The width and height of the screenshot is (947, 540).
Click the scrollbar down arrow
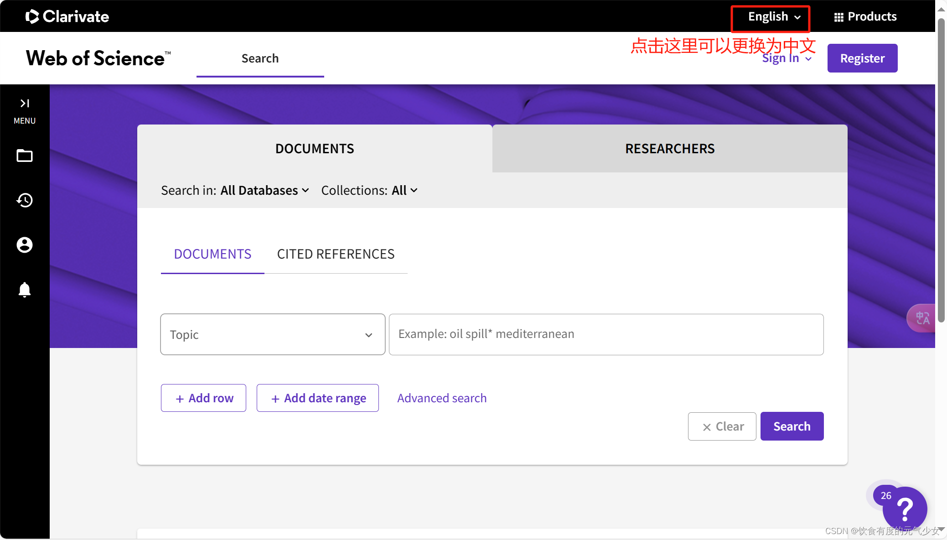[941, 529]
